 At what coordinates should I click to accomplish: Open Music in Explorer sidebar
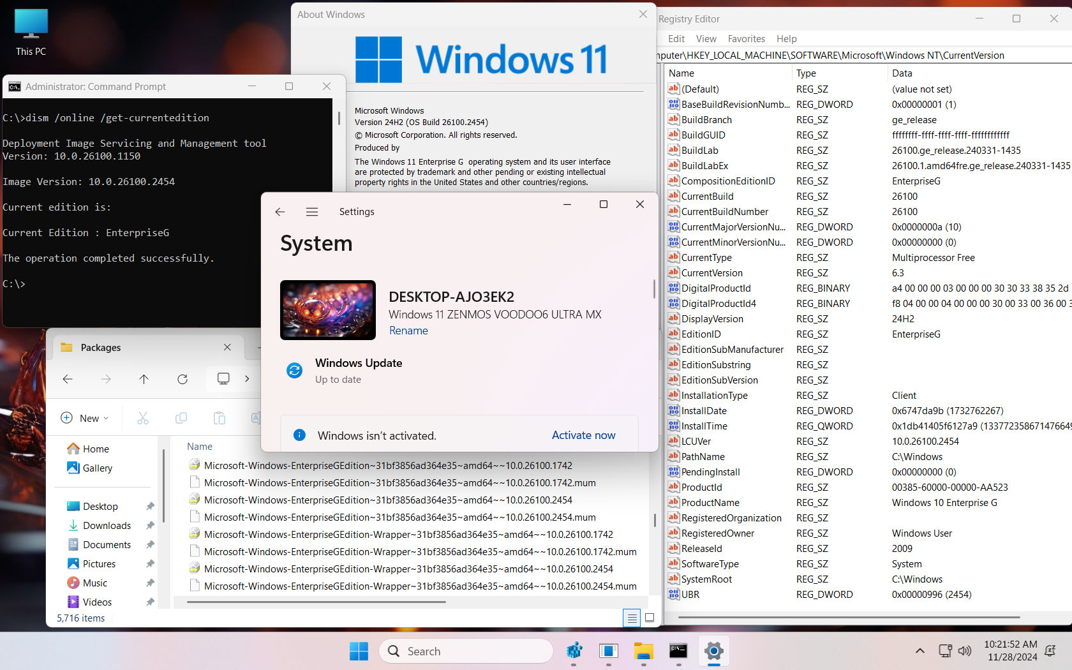tap(87, 583)
